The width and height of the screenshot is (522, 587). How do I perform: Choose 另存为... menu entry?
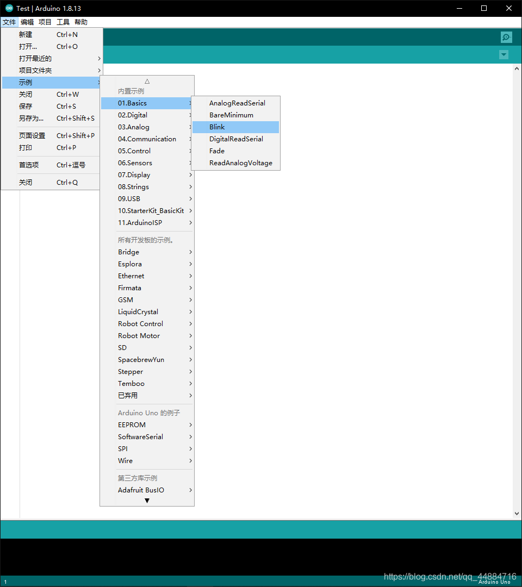[52, 118]
